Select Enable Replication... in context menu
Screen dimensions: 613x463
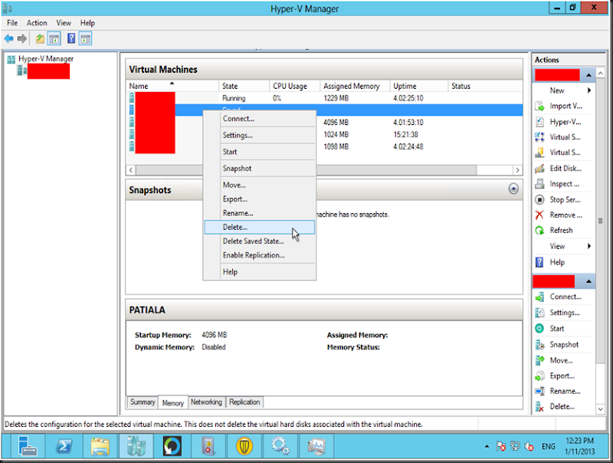point(253,255)
